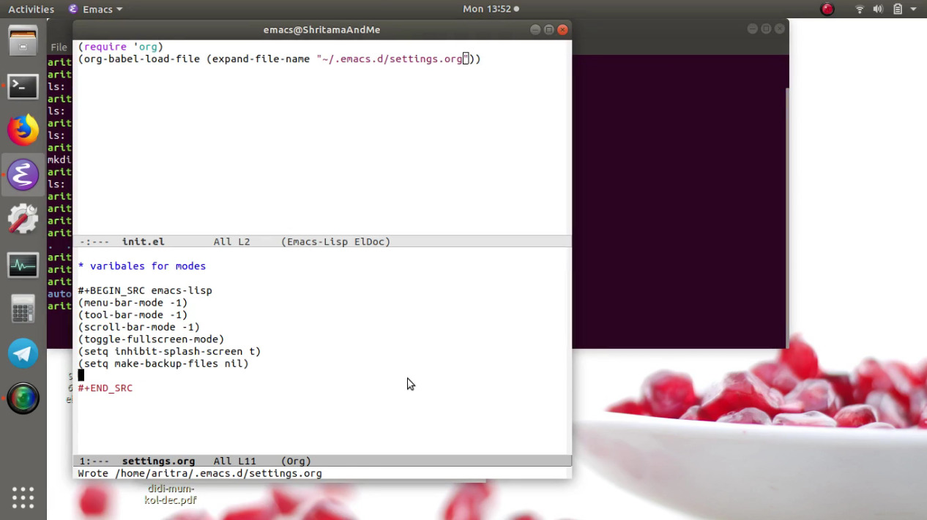This screenshot has height=520, width=927.
Task: Click org-babel-load-file in the init.el buffer
Action: [x=141, y=59]
